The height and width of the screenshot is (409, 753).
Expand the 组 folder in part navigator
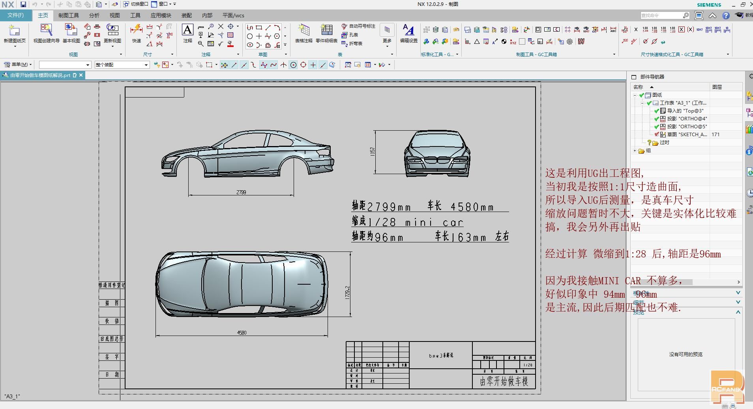pos(635,151)
